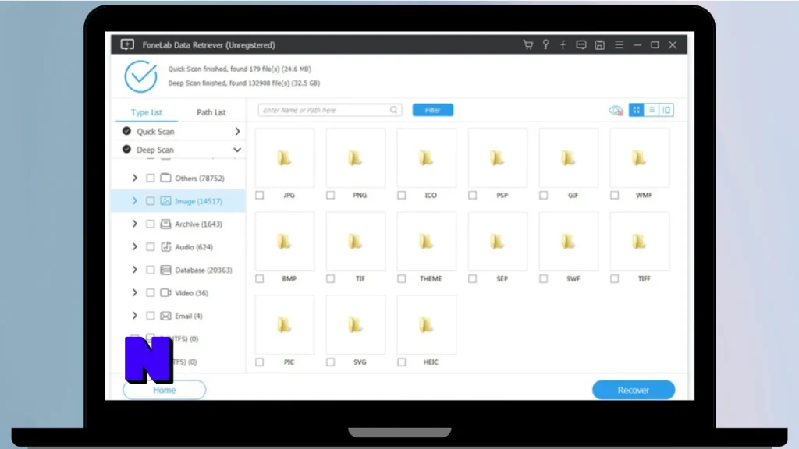Click the register key icon
799x449 pixels.
tap(545, 44)
